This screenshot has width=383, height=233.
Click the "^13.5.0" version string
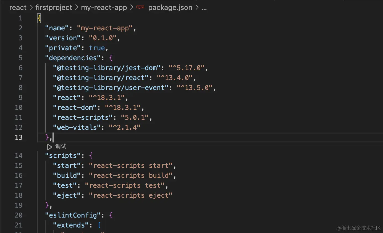pyautogui.click(x=195, y=88)
